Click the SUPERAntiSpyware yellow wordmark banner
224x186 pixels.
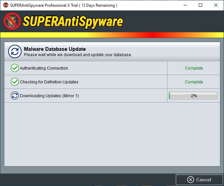tap(73, 22)
